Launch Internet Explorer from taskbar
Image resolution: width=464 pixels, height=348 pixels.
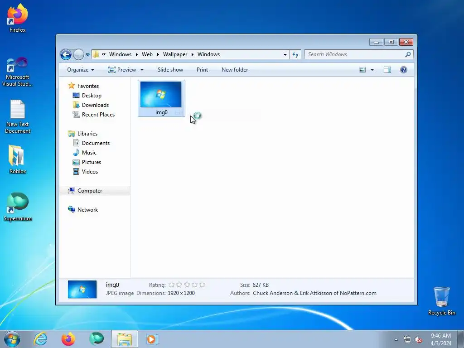[40, 339]
